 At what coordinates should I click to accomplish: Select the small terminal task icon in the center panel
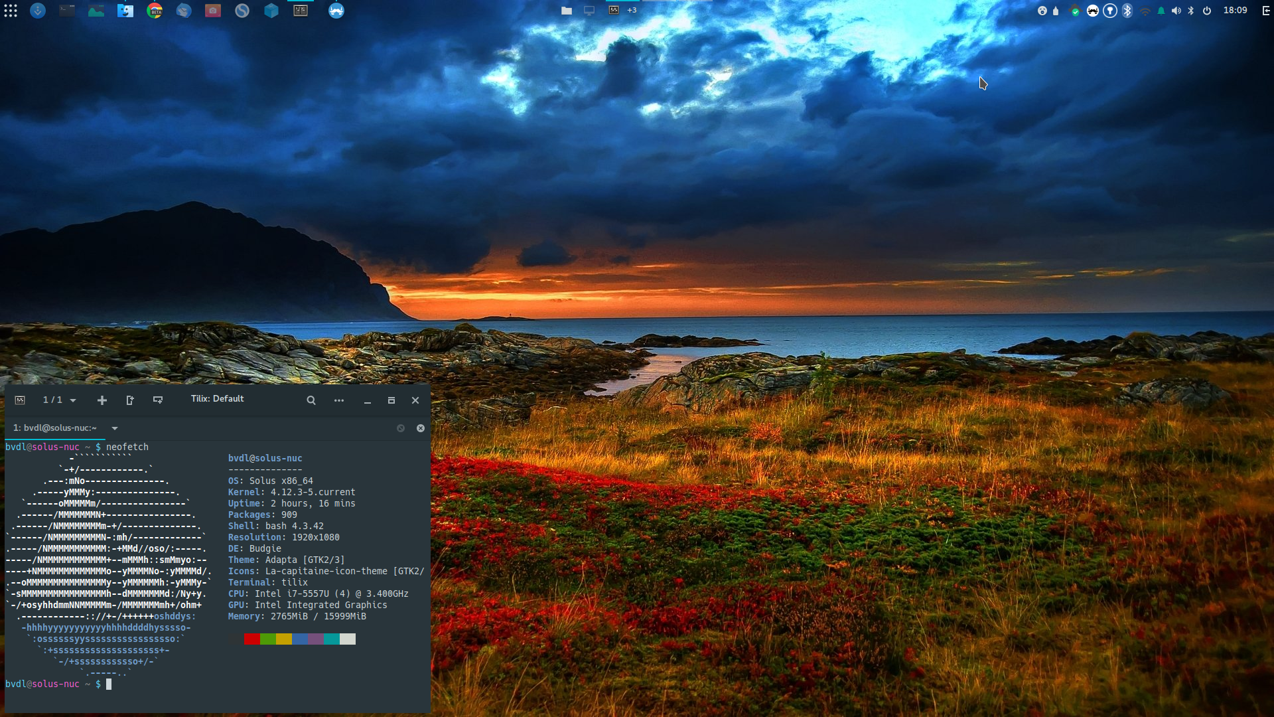pyautogui.click(x=614, y=10)
